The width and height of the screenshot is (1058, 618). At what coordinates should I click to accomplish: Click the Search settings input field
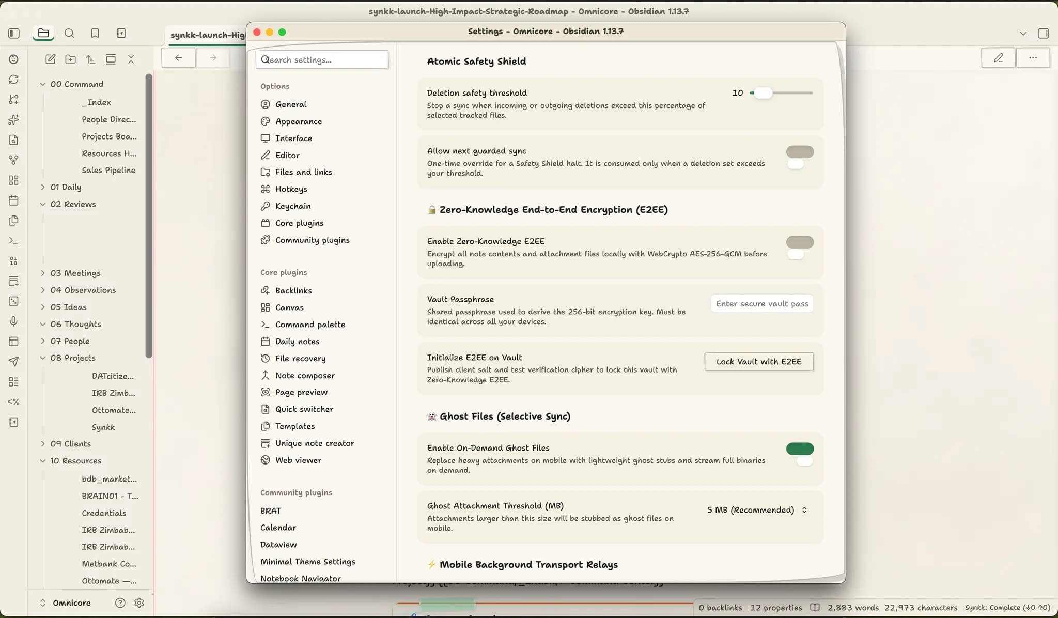click(x=322, y=60)
